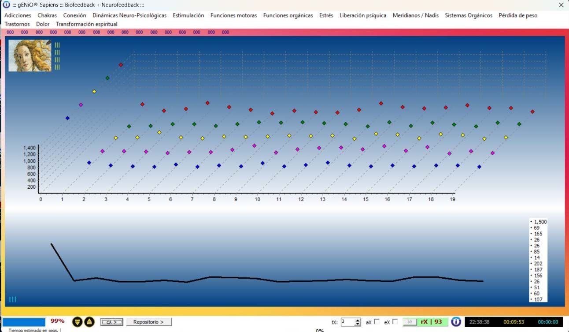Viewport: 569px width, 332px height.
Task: Expand the Transformación espiritual menu
Action: pos(86,24)
